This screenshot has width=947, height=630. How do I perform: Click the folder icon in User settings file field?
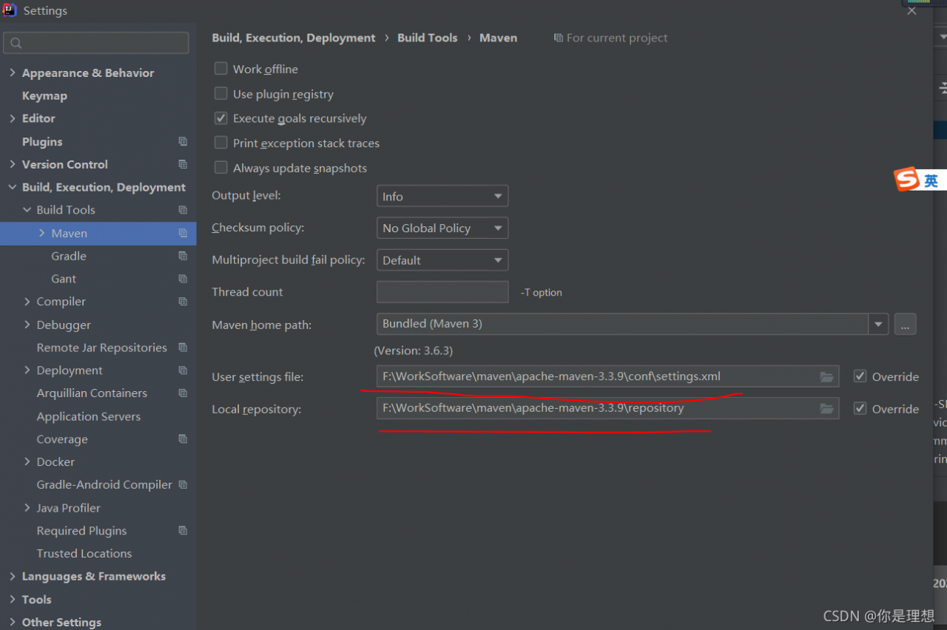826,377
